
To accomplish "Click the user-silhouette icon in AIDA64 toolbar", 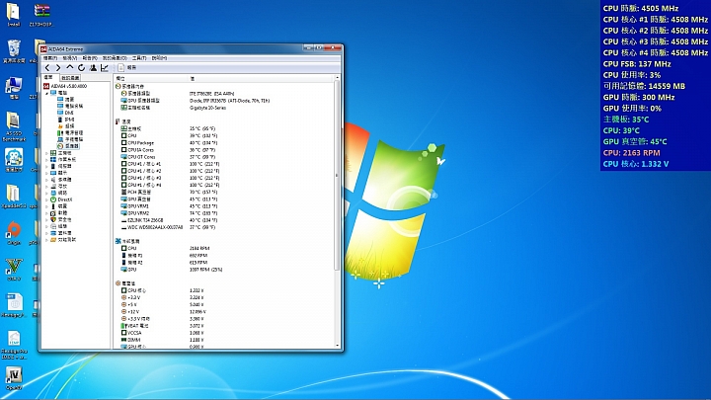I will pos(93,67).
